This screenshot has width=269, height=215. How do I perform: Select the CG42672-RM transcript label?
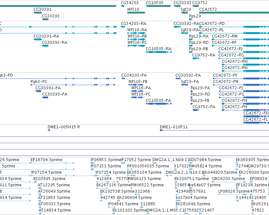225,36
